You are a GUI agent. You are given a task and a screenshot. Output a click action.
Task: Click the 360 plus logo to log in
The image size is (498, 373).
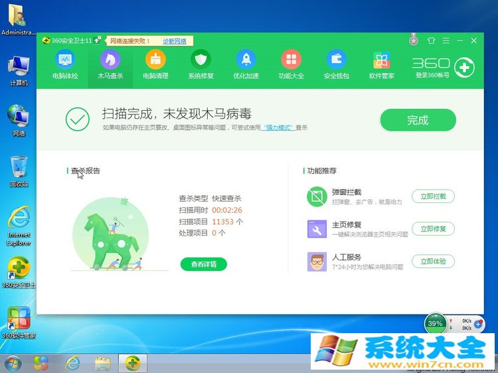(464, 67)
